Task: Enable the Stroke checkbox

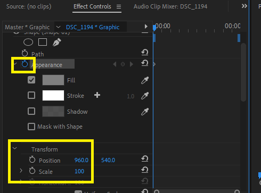Action: (x=31, y=95)
